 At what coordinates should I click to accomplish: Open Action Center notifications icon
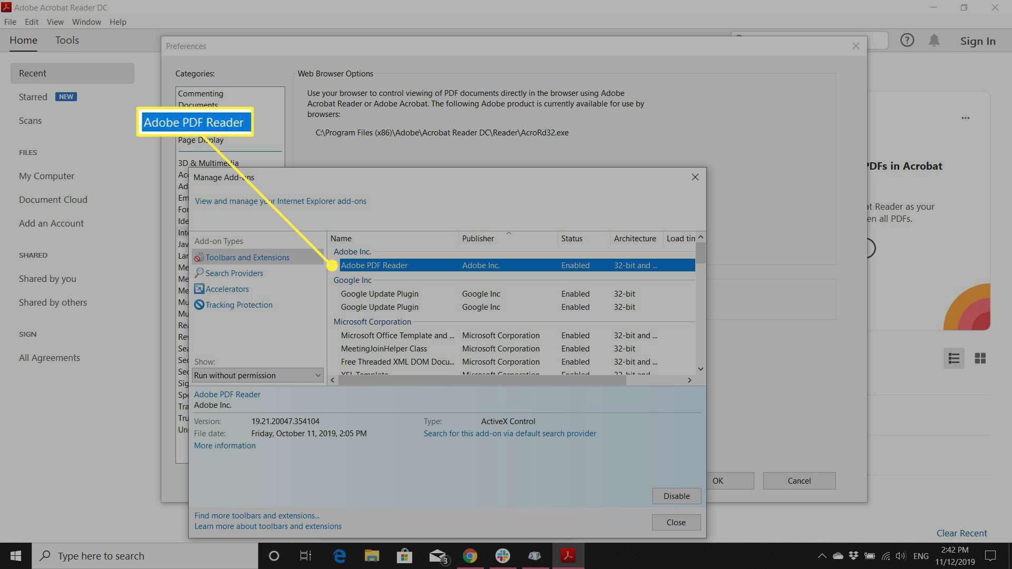click(990, 556)
